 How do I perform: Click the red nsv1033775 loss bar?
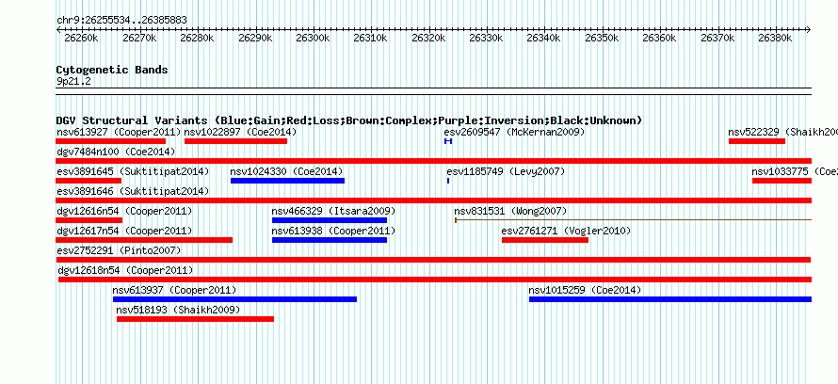click(782, 181)
